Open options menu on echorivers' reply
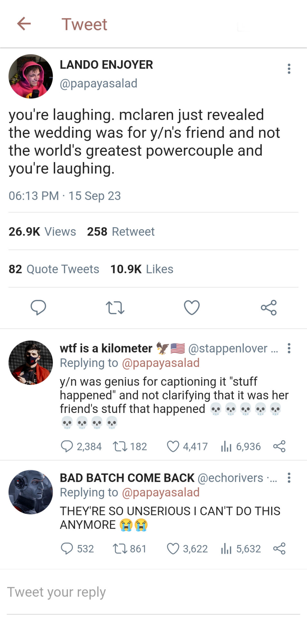This screenshot has height=618, width=307. (289, 478)
